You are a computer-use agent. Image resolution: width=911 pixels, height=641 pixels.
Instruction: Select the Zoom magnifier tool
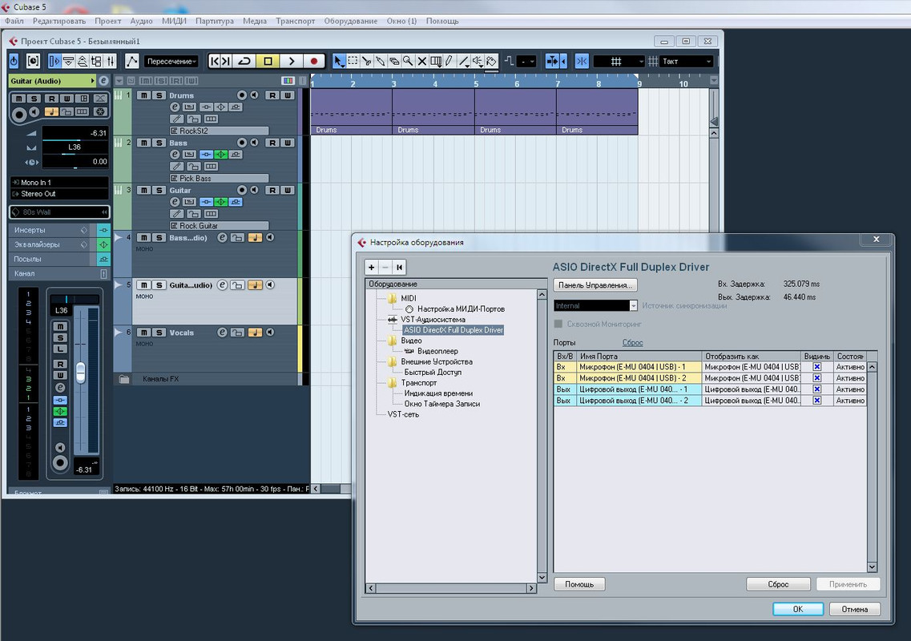click(x=409, y=61)
